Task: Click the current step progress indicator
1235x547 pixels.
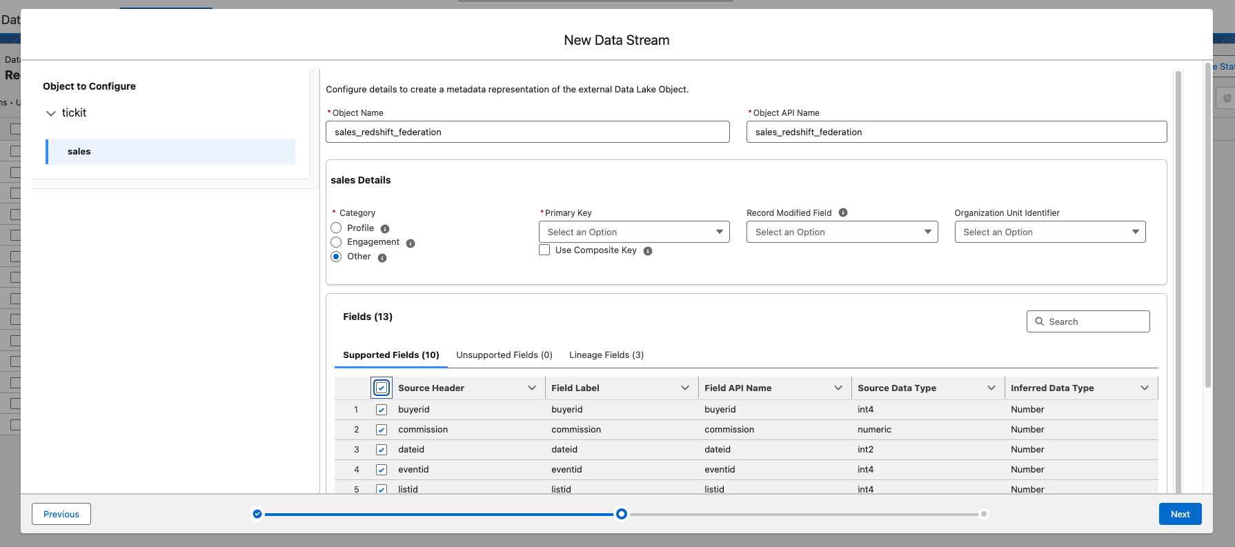Action: [622, 514]
